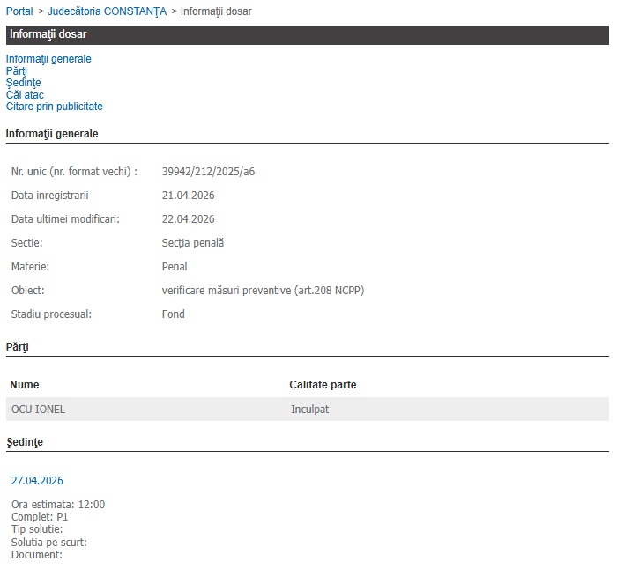Open the hearing dated 27.04.2026
Screen dimensions: 617x569
click(37, 481)
